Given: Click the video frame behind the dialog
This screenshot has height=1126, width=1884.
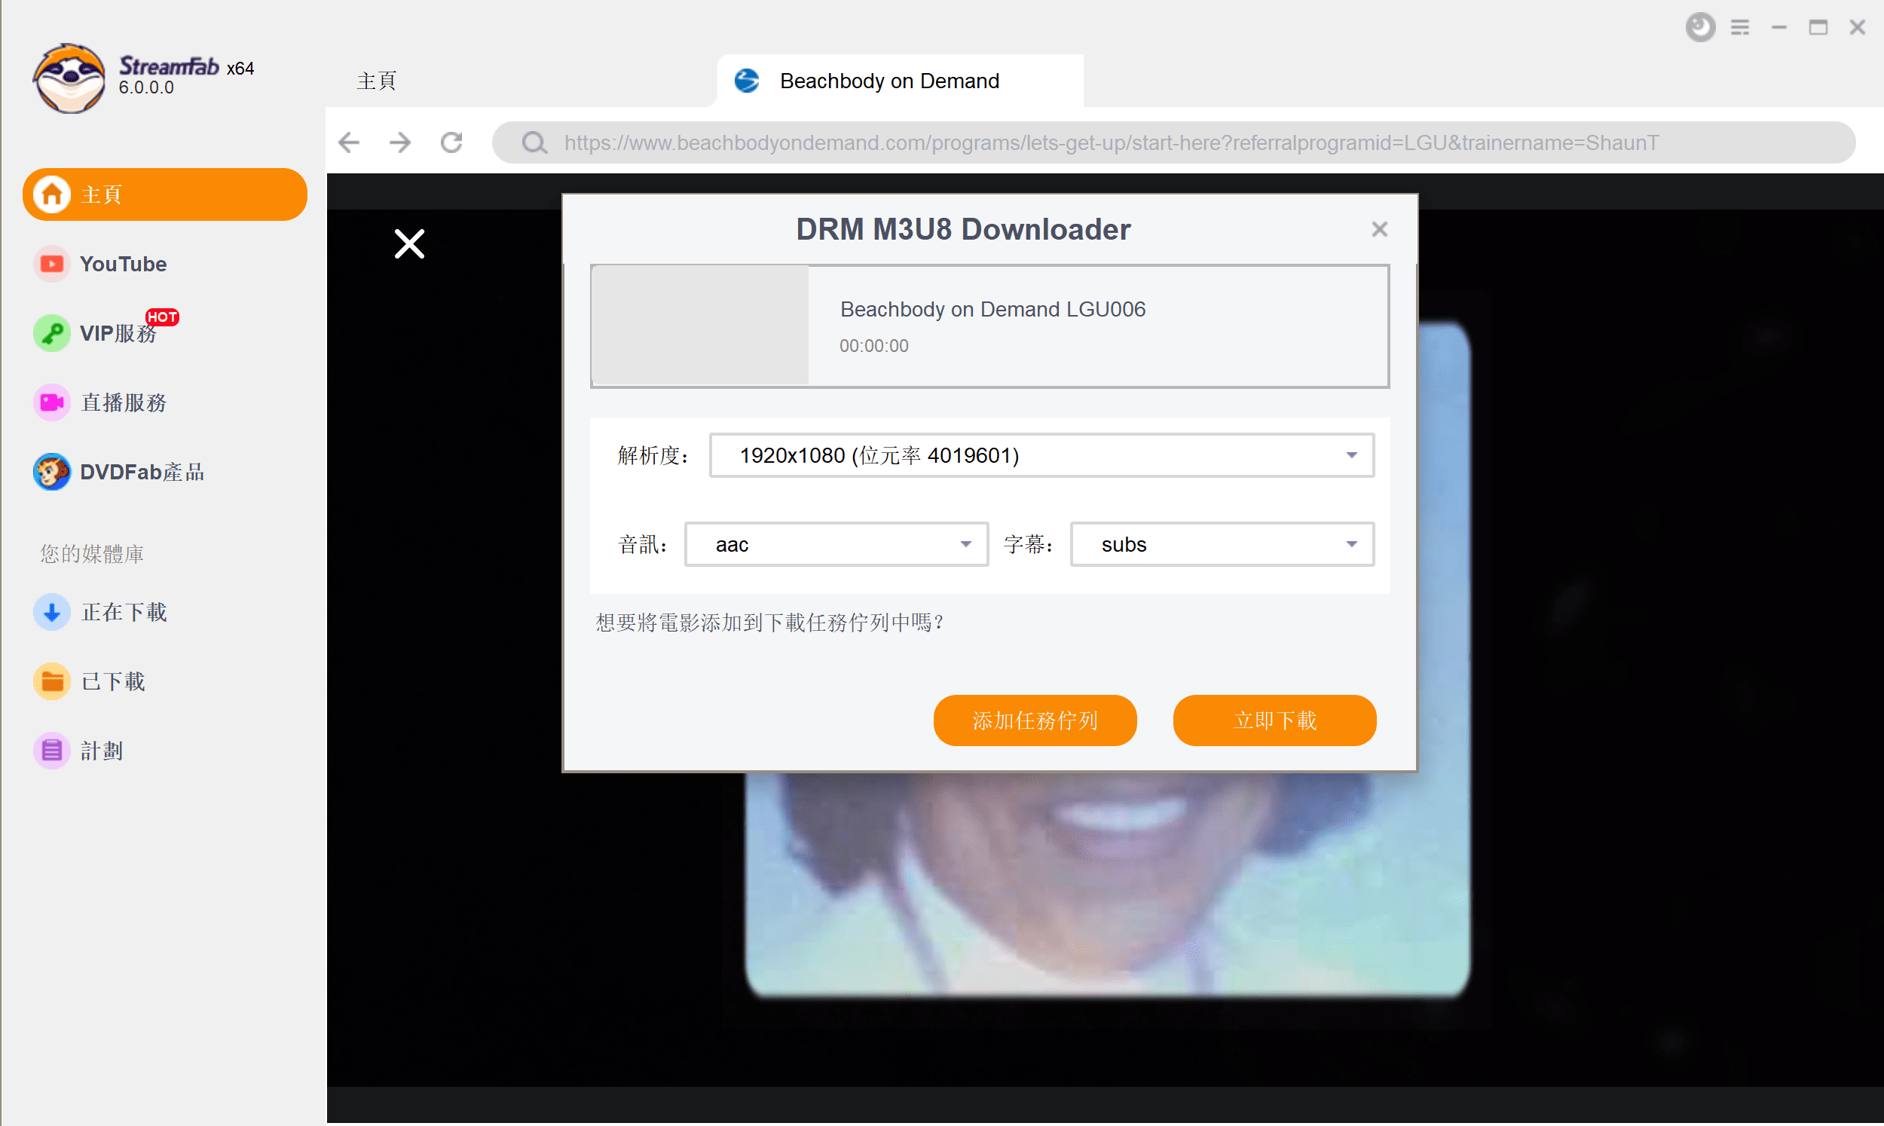Looking at the screenshot, I should pos(1107,884).
